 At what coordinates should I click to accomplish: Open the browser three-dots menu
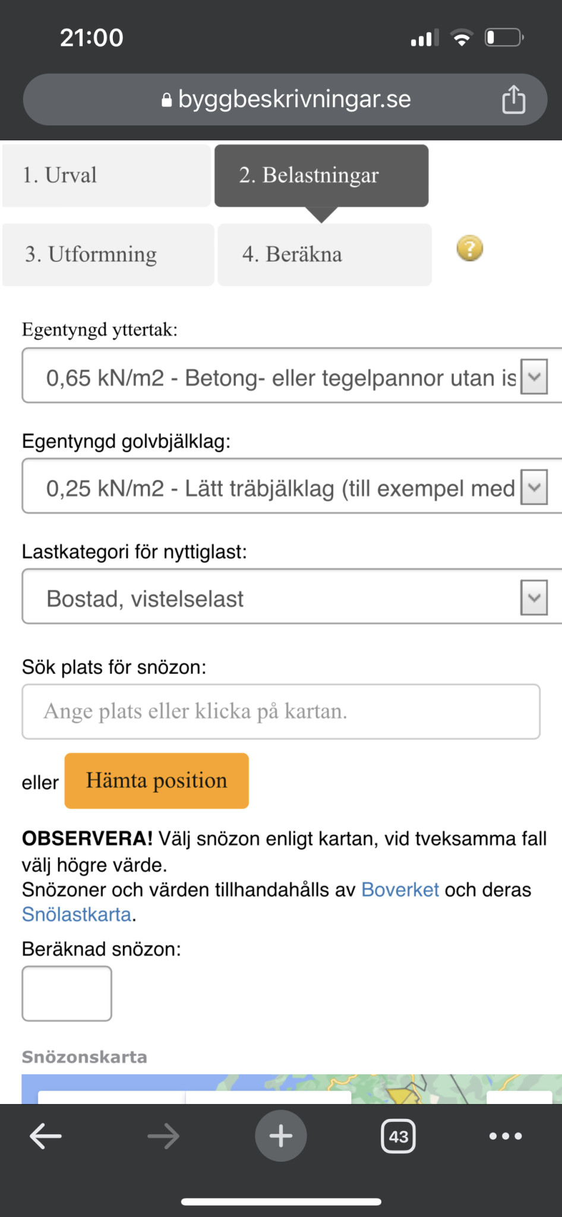505,1136
